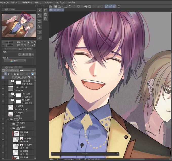Open the palette color dropdown beside blending mode
The image size is (172, 161).
(x=4, y=70)
